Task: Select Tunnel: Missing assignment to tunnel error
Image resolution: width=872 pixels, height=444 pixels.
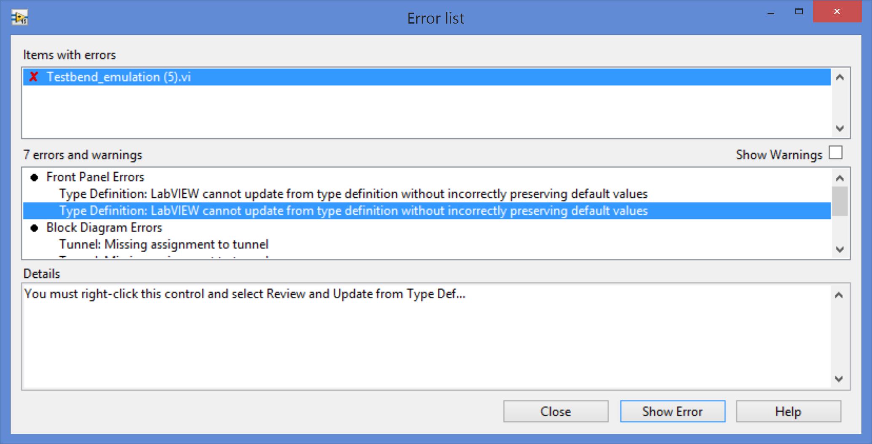Action: click(x=163, y=245)
